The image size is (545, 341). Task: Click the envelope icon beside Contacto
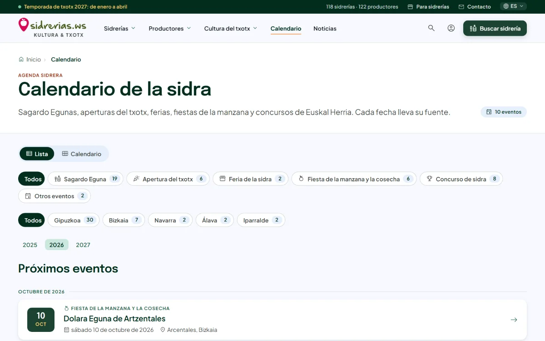point(461,7)
